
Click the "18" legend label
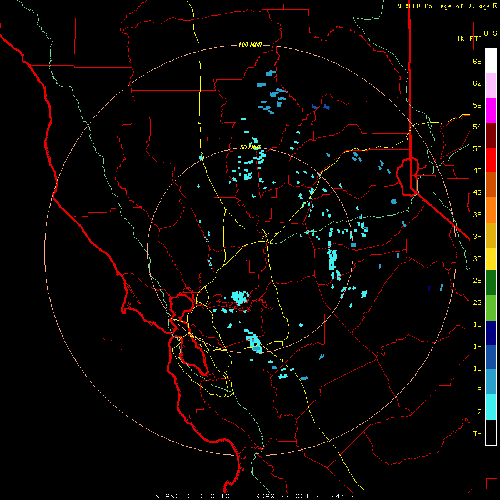point(477,324)
